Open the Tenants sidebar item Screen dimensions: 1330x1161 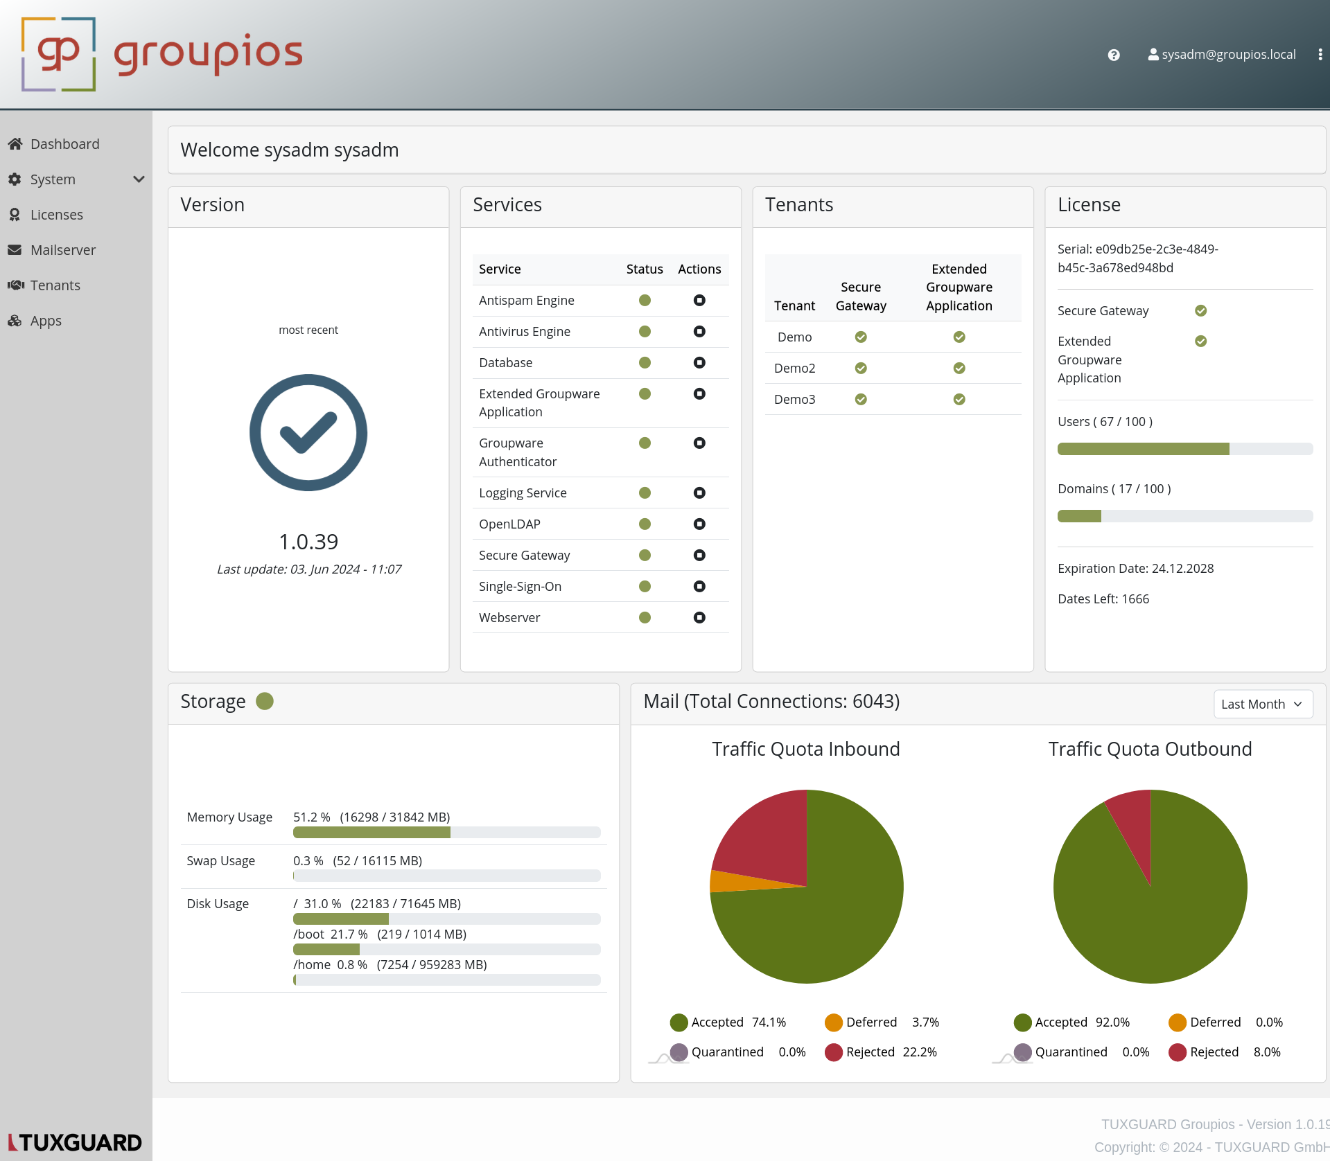pyautogui.click(x=55, y=285)
